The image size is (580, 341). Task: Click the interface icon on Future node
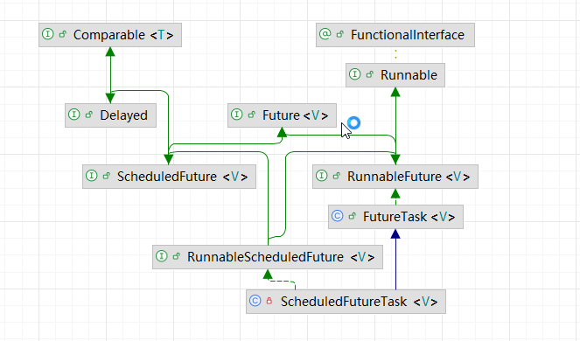pyautogui.click(x=237, y=115)
